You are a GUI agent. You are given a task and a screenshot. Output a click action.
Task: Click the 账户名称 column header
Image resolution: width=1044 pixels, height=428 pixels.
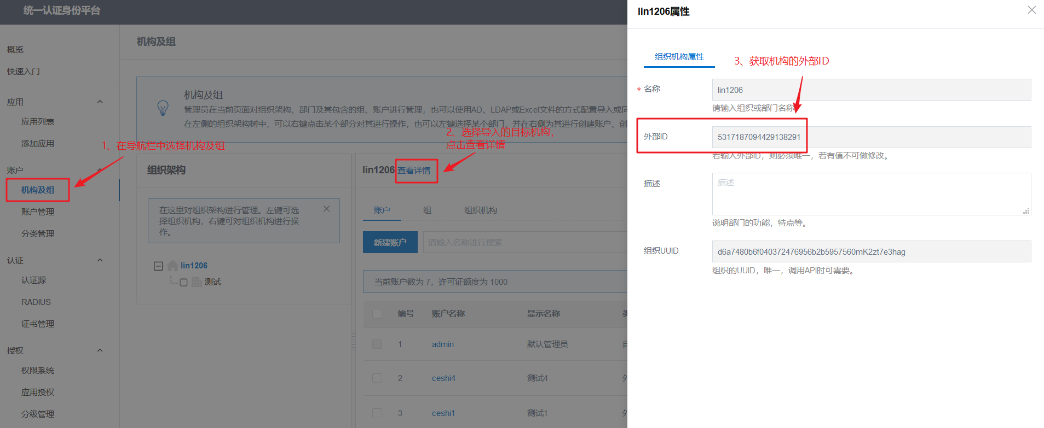pyautogui.click(x=448, y=314)
